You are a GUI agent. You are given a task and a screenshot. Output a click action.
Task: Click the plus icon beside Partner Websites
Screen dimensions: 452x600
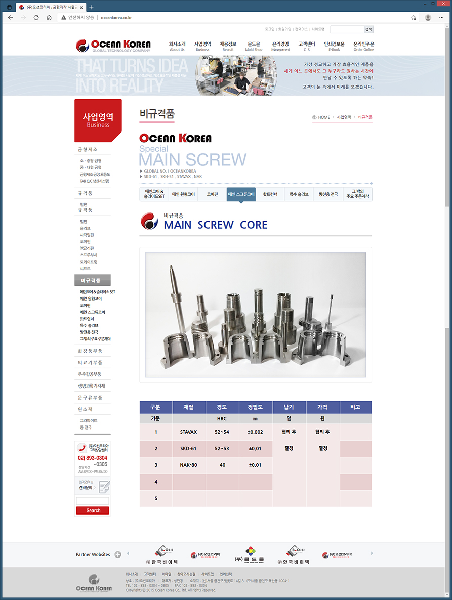[118, 554]
